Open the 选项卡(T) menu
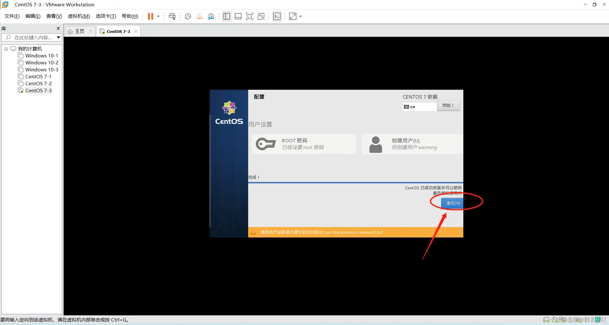This screenshot has width=609, height=325. click(106, 16)
